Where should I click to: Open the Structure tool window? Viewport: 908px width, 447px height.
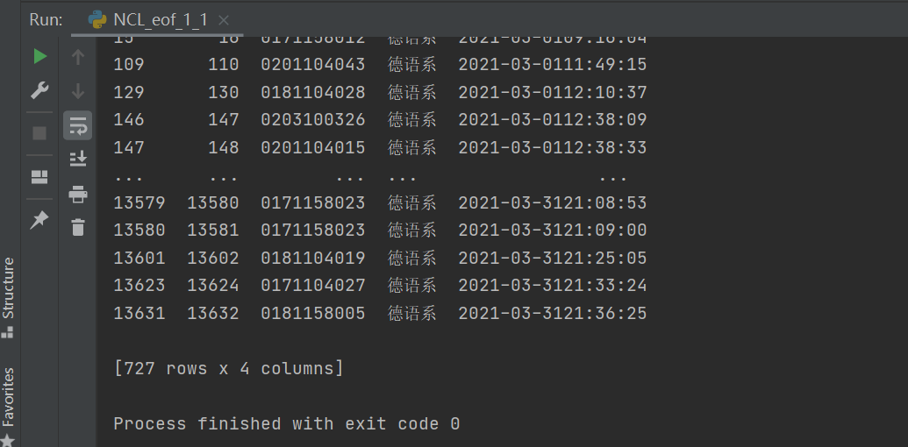pos(8,297)
